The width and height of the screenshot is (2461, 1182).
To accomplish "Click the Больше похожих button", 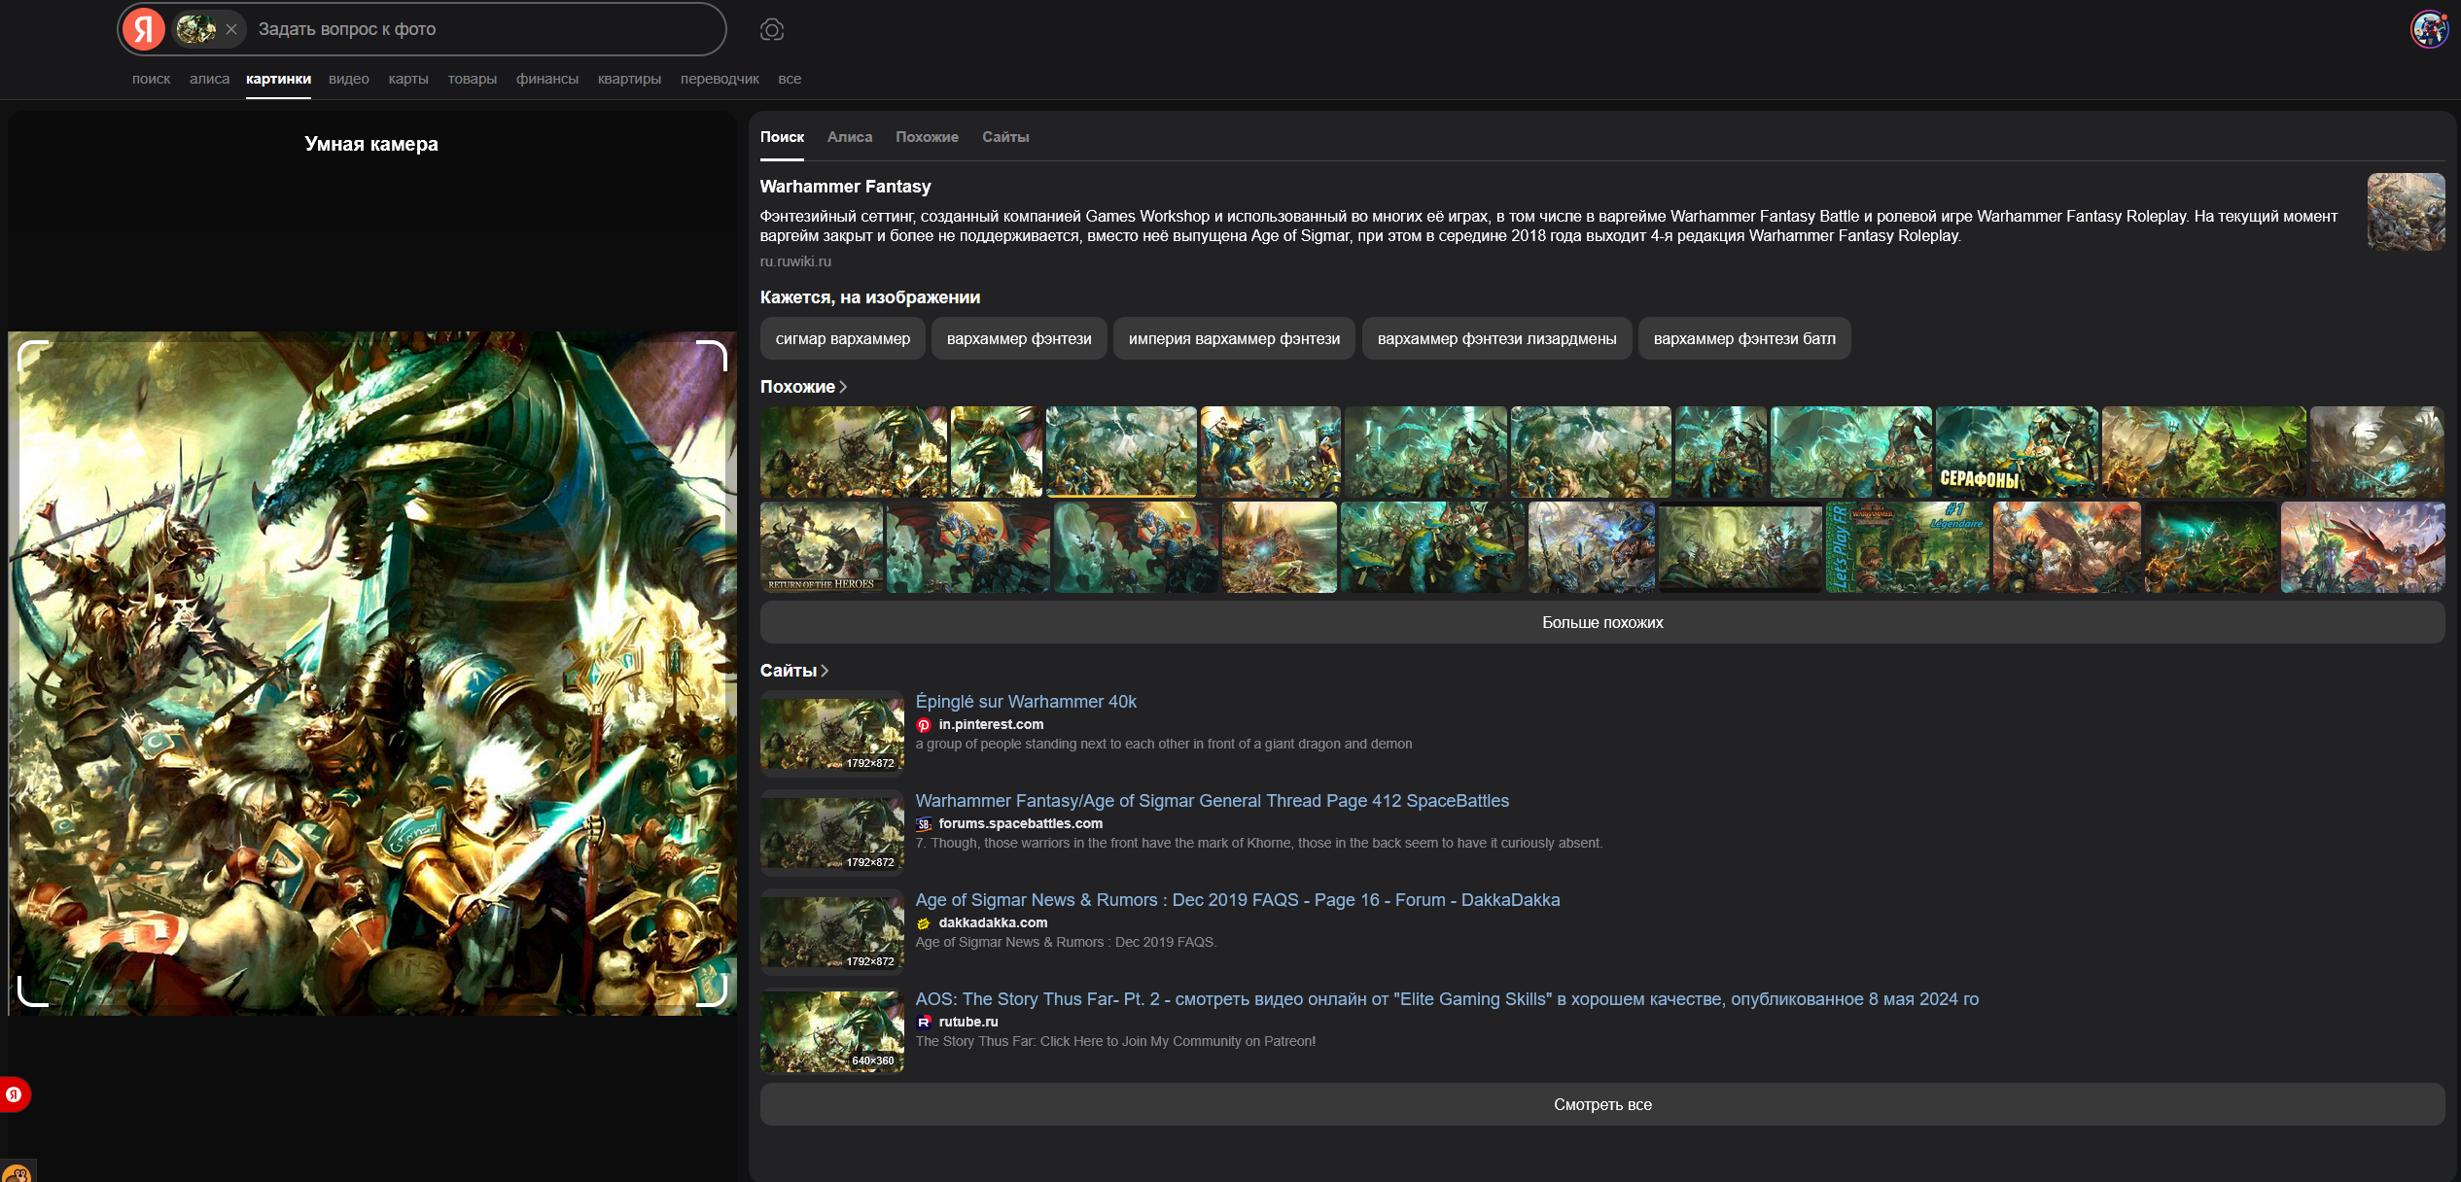I will click(1601, 622).
